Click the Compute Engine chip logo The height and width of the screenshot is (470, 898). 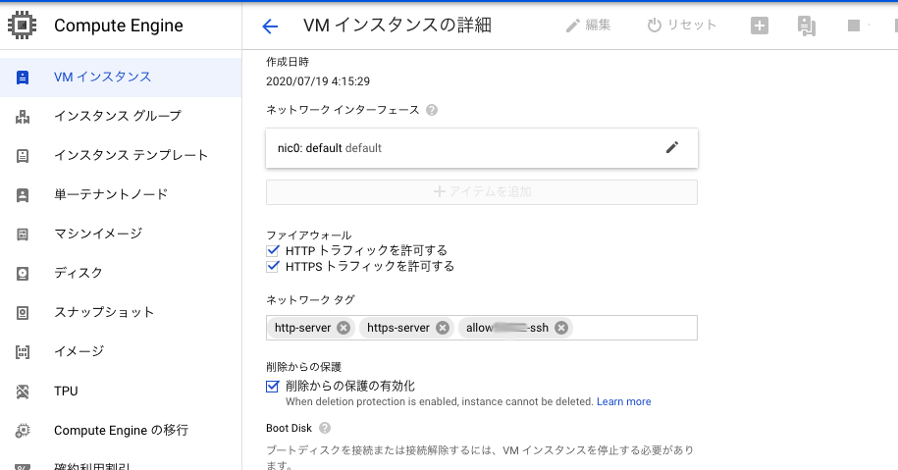(x=23, y=26)
